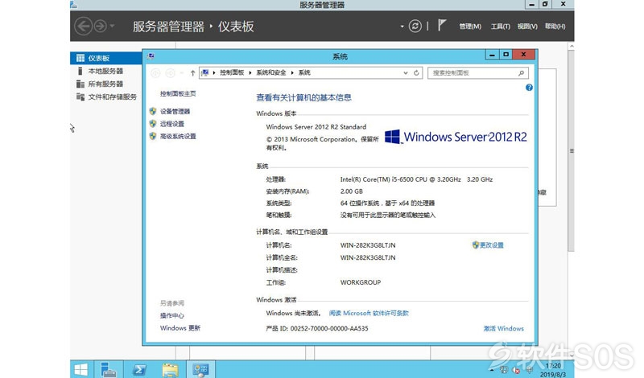644x378 pixels.
Task: Select the Control Panel taskbar item
Action: (200, 369)
